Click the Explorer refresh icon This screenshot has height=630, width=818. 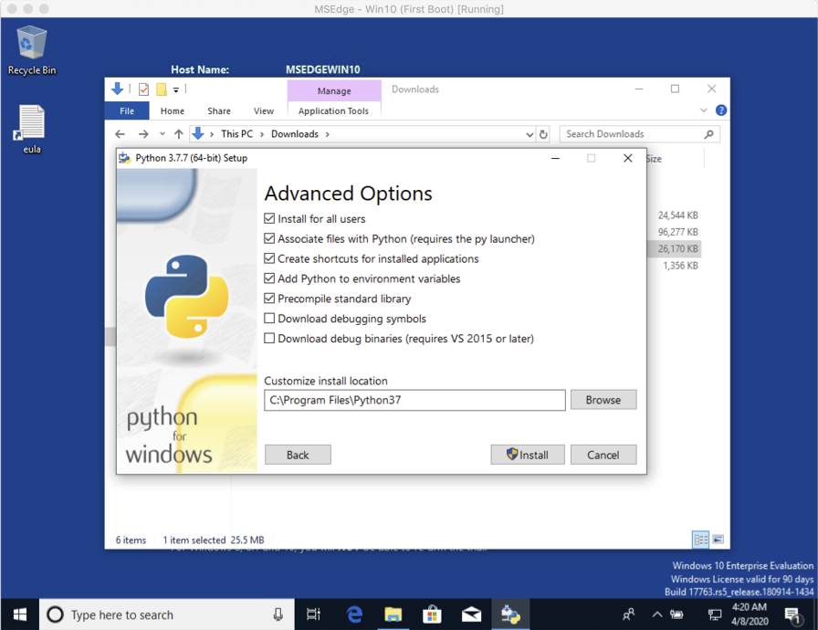point(543,134)
